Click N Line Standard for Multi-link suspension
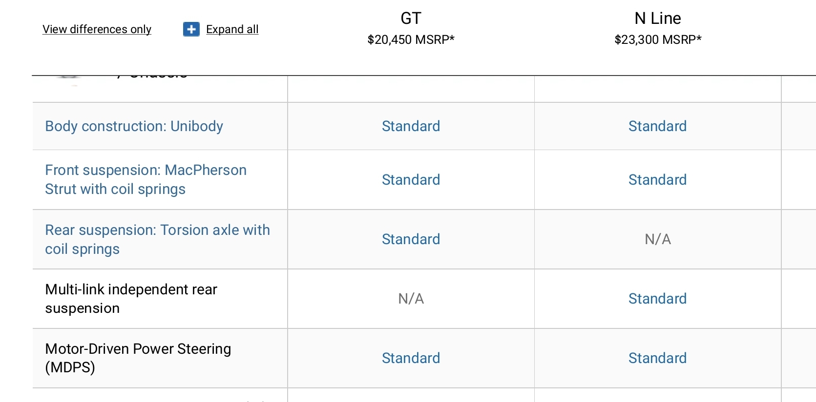Viewport: 816px width, 402px height. (657, 299)
